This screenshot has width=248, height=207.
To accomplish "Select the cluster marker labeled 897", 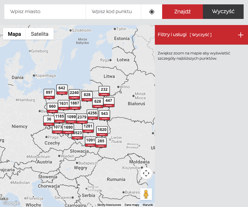I will 49,93.
